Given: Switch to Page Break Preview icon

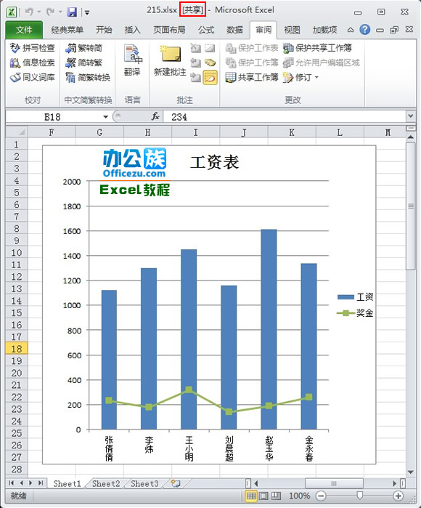Looking at the screenshot, I should [x=276, y=496].
